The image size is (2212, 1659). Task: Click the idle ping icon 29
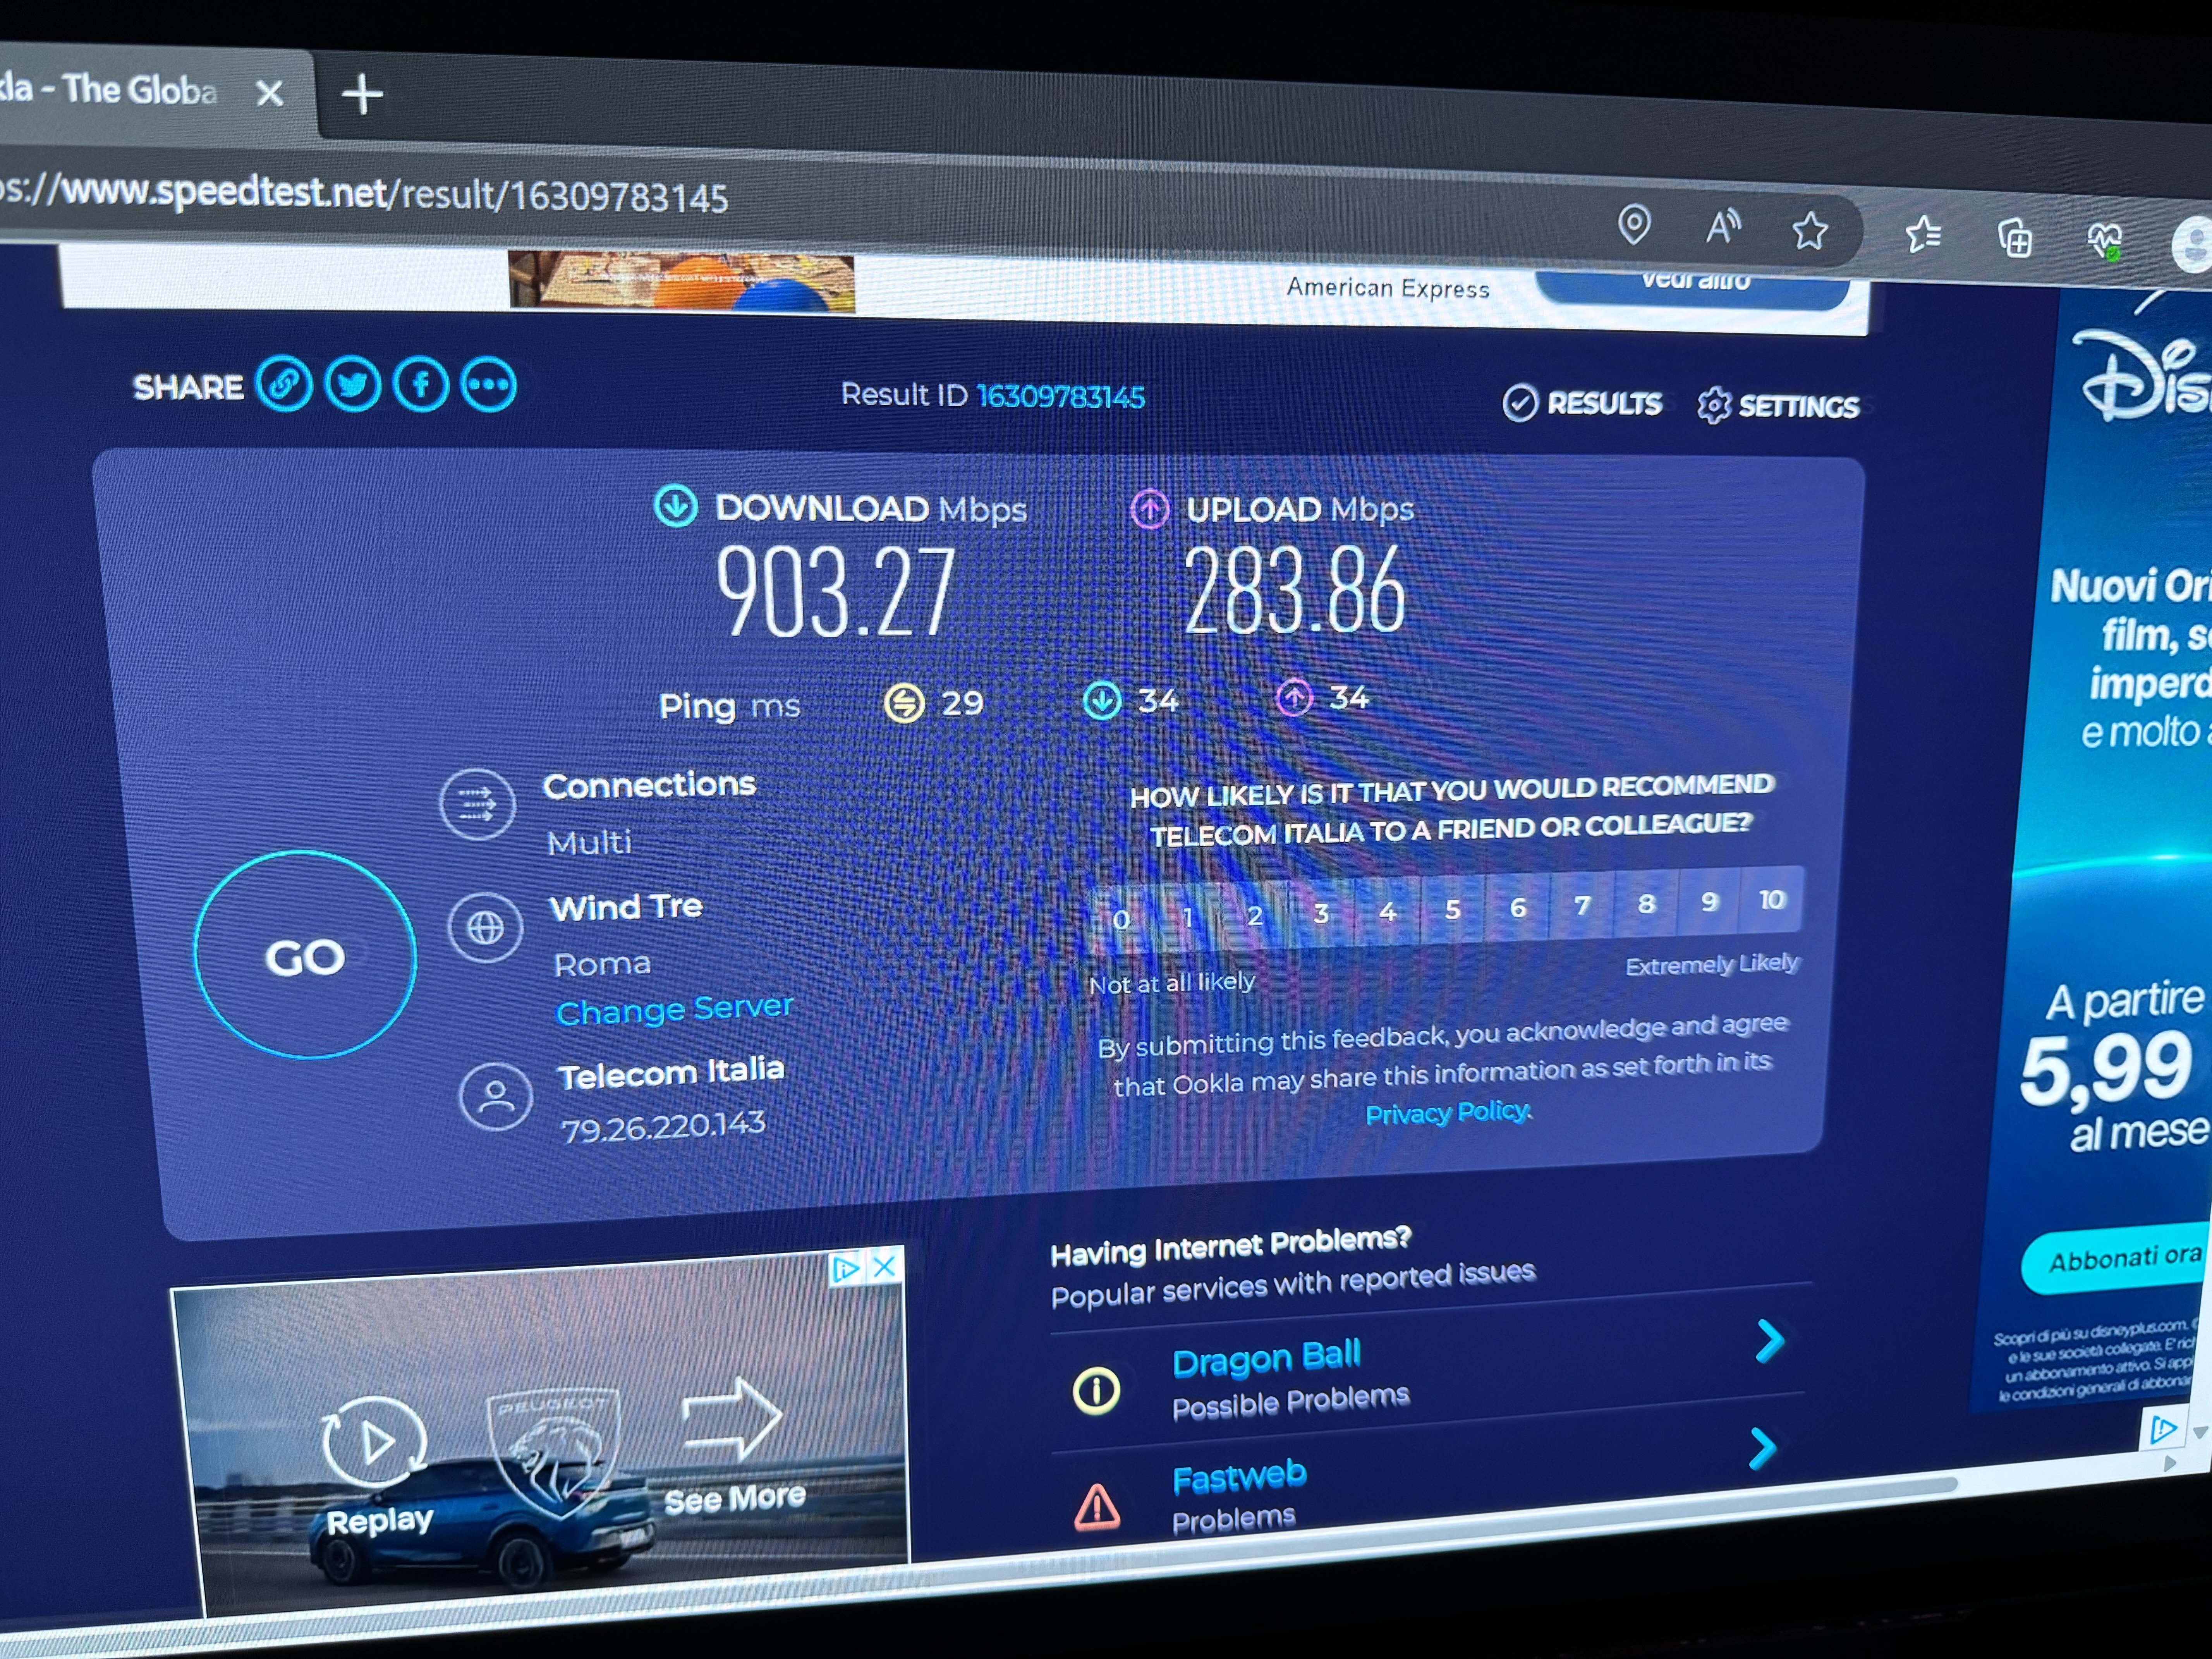[904, 703]
